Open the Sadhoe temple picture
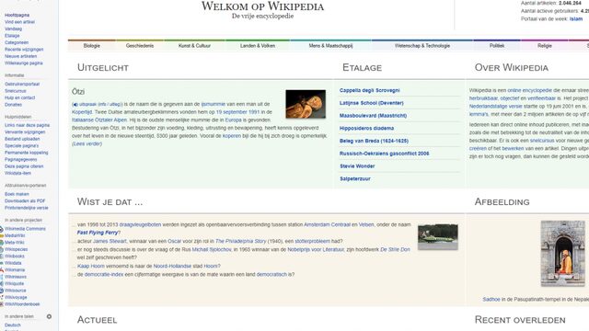This screenshot has height=331, width=589. [x=562, y=254]
